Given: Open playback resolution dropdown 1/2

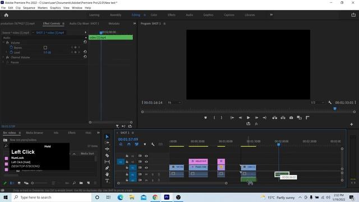Looking at the screenshot, I should click(317, 103).
